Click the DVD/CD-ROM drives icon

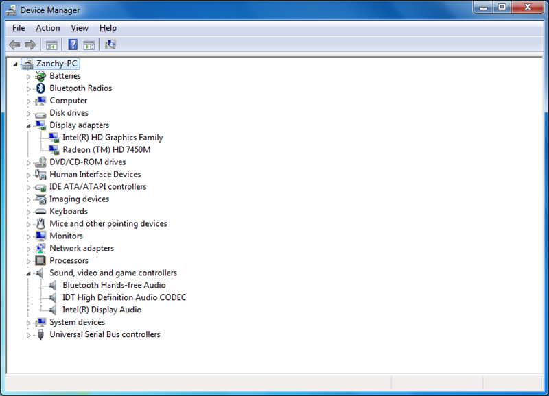click(x=40, y=162)
